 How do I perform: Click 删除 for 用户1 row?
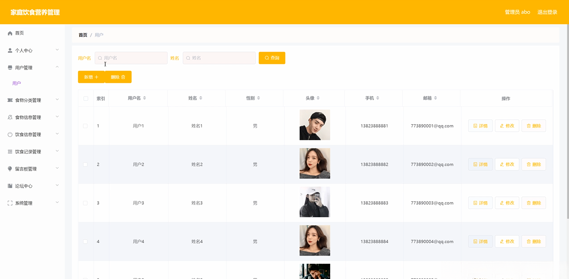[533, 126]
